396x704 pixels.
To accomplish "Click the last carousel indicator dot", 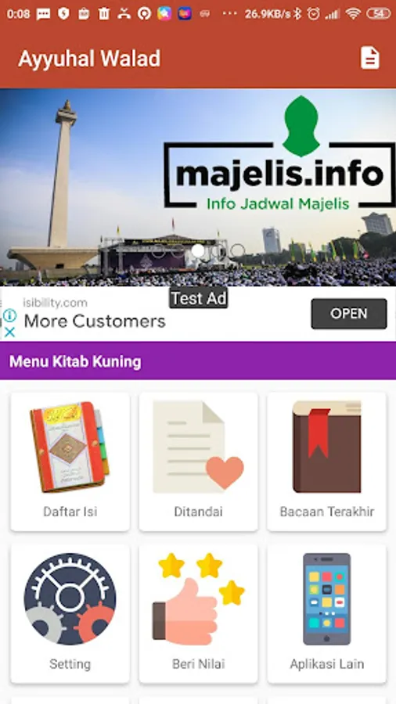I will (237, 251).
